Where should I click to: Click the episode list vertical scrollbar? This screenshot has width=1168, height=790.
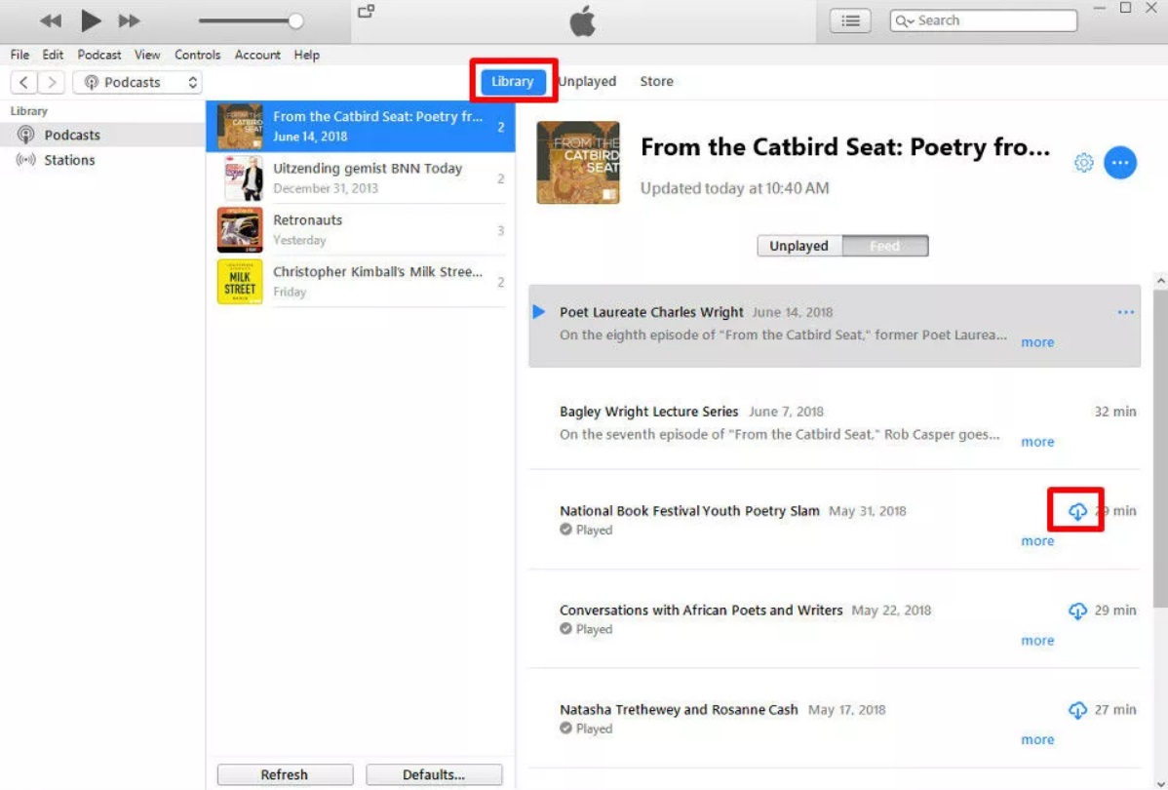(x=1160, y=447)
